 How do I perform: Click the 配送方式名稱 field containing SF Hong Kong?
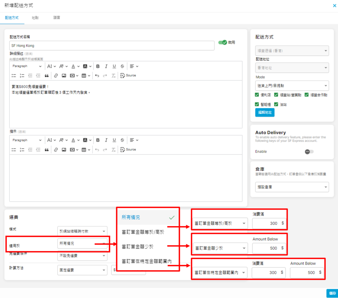click(x=112, y=46)
